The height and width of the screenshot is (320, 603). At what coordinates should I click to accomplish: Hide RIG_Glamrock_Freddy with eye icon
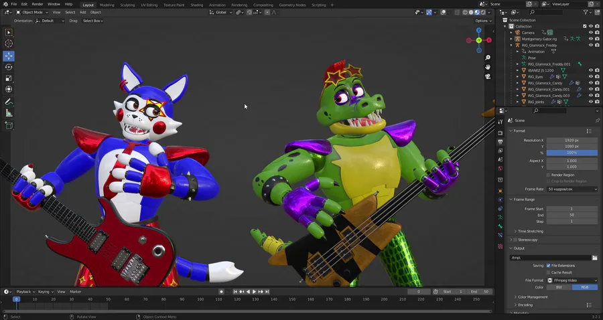click(x=591, y=46)
